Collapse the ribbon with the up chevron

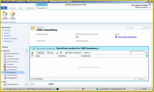(x=150, y=8)
